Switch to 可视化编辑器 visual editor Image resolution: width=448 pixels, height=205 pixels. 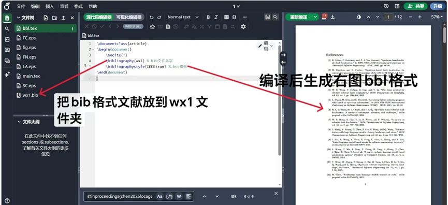[129, 17]
